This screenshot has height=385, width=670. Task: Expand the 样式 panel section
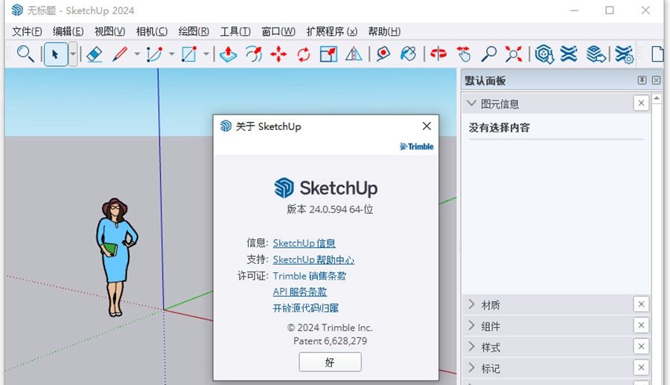471,346
